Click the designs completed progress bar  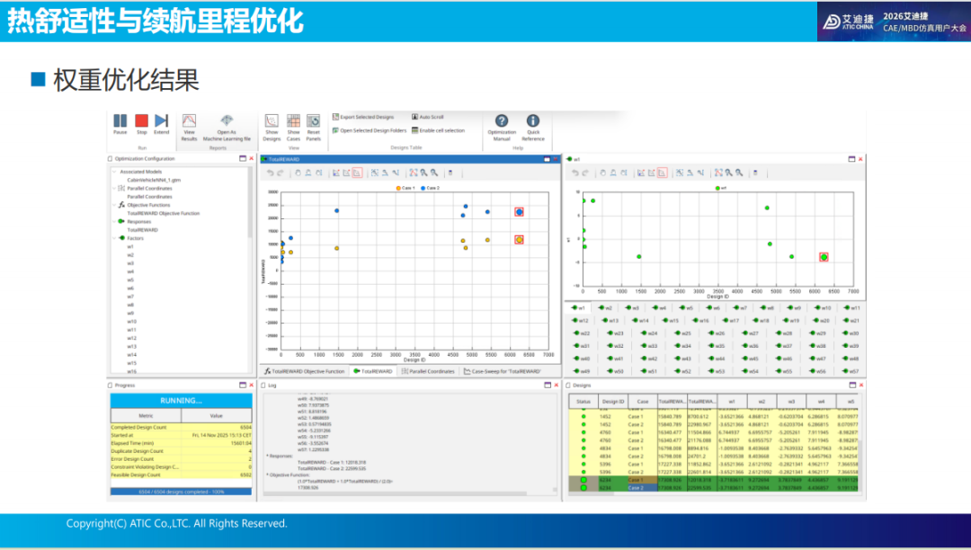tap(181, 492)
